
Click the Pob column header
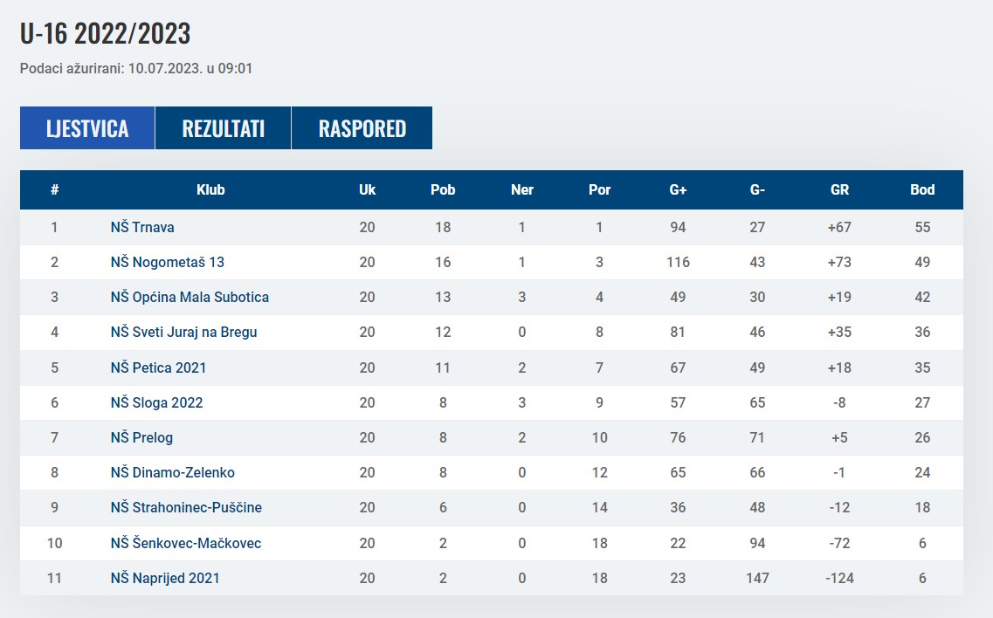tap(443, 189)
